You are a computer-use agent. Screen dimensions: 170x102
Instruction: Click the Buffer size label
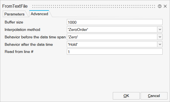click(14, 22)
